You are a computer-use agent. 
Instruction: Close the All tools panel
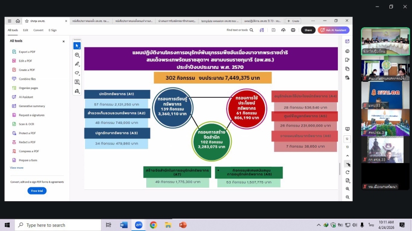click(x=64, y=41)
